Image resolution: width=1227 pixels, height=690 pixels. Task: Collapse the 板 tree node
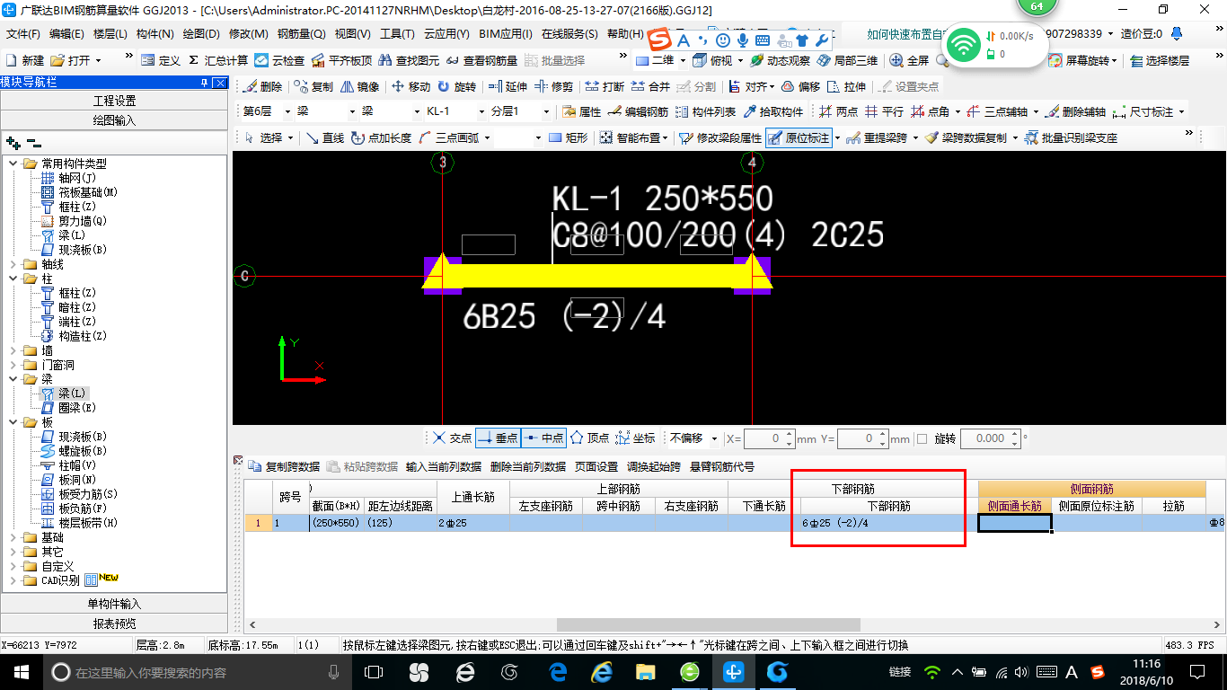point(13,422)
